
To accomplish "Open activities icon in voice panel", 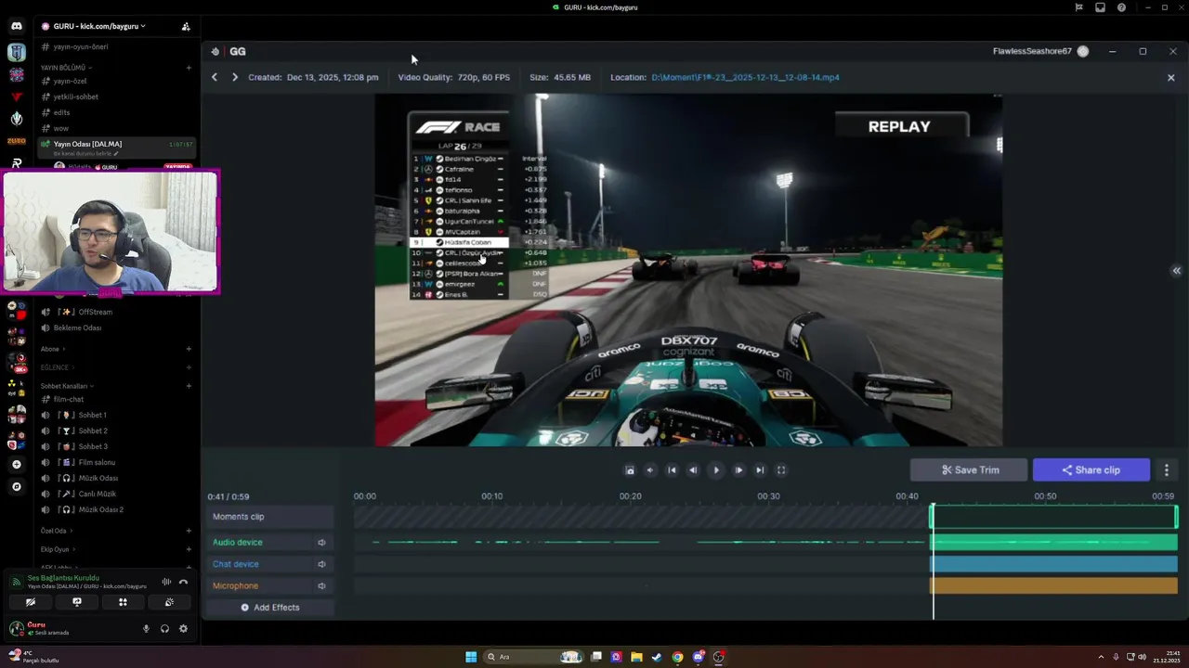I will click(123, 602).
